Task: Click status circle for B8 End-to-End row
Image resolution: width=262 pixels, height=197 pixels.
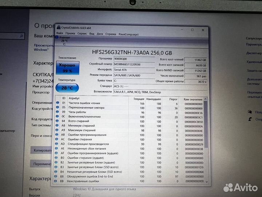Action: pos(55,177)
